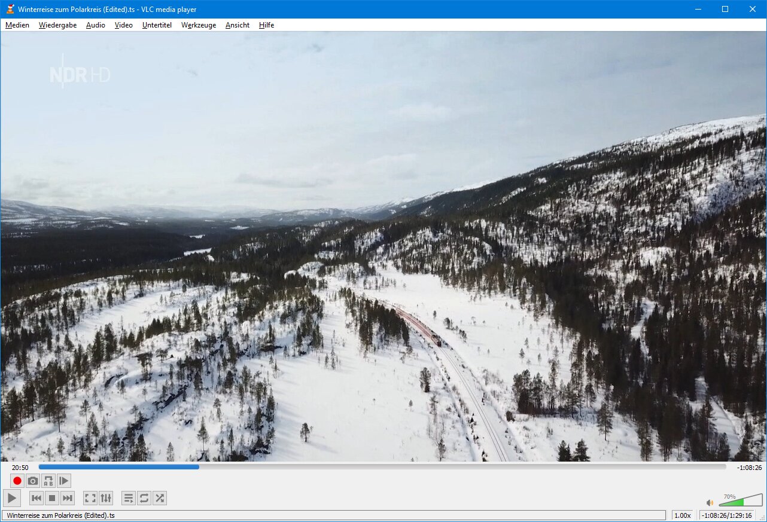This screenshot has height=522, width=767.
Task: Open extended settings equalizer icon
Action: click(x=105, y=498)
